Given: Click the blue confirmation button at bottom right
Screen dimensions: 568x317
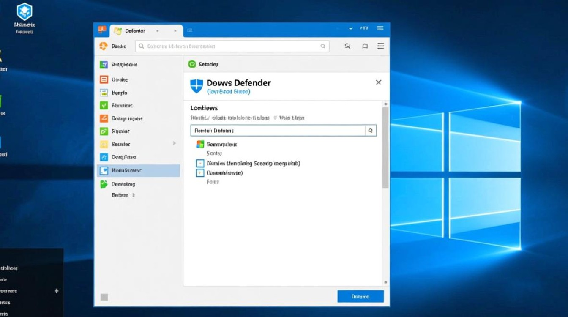Looking at the screenshot, I should 360,296.
